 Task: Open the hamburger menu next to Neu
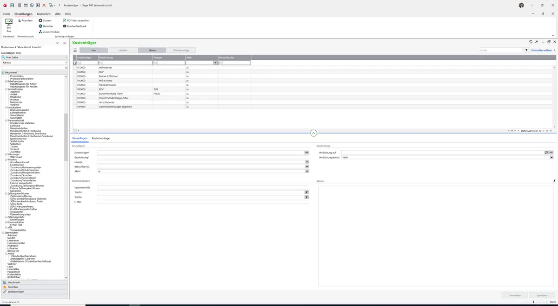click(x=75, y=50)
